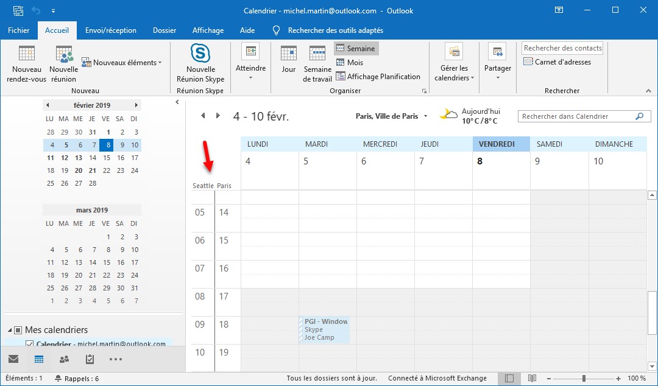Image resolution: width=658 pixels, height=386 pixels.
Task: Open the Affichage ribbon tab
Action: coord(208,30)
